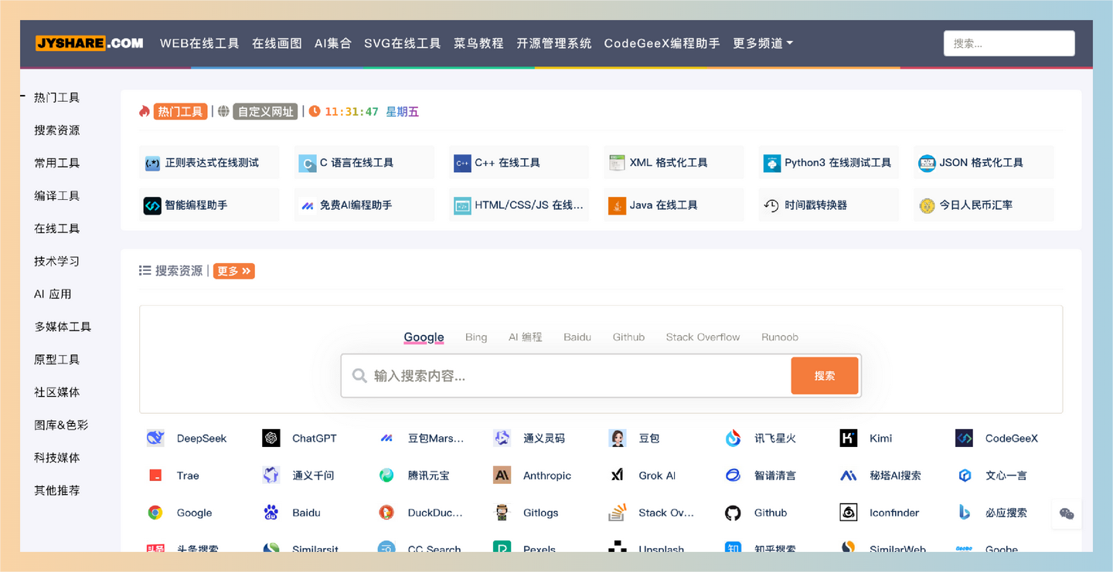1113x572 pixels.
Task: Click the 今日人民币汇率 coin icon
Action: (927, 206)
